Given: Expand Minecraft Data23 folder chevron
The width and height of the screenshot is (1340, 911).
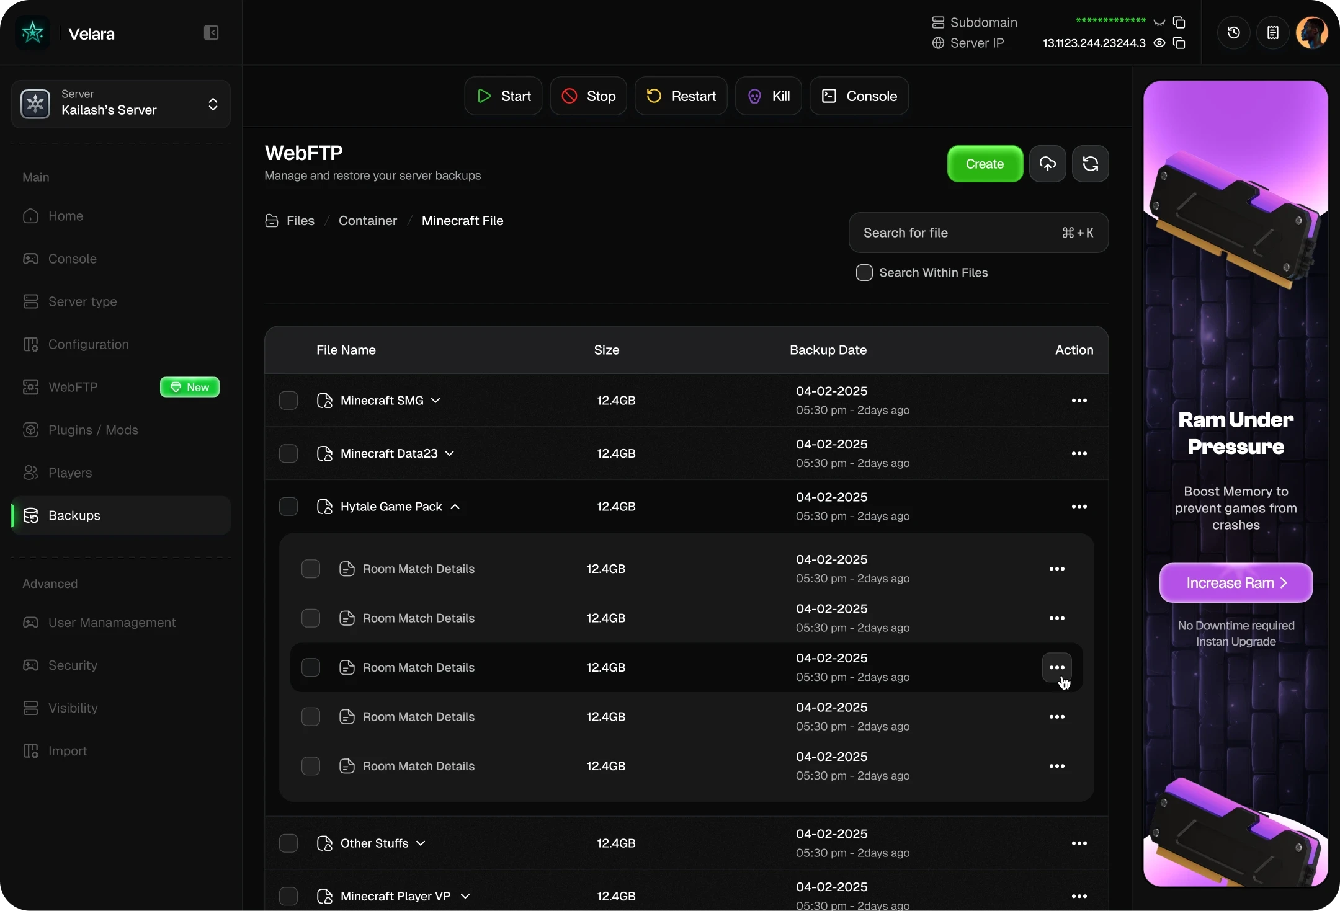Looking at the screenshot, I should click(x=450, y=453).
